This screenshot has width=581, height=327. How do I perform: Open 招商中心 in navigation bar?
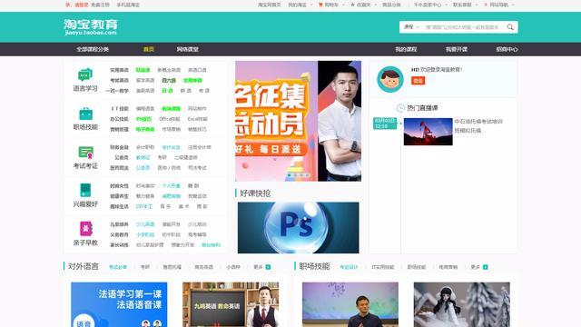click(507, 49)
